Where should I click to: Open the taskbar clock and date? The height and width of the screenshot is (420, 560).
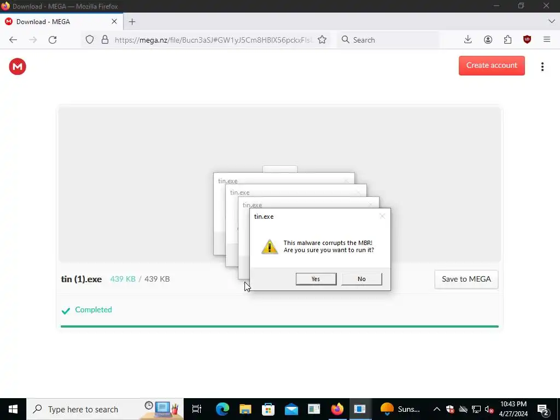(513, 409)
